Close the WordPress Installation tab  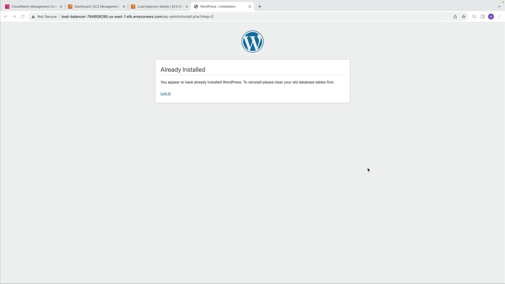[250, 7]
